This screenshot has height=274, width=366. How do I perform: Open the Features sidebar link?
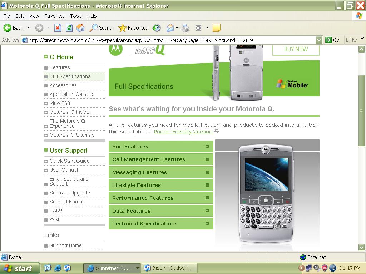(x=60, y=67)
